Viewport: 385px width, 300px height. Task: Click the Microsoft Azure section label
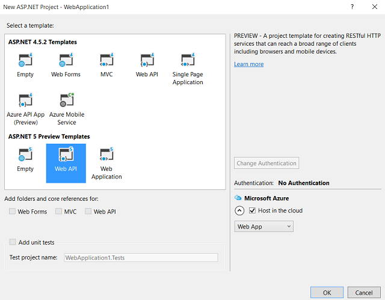coord(266,198)
